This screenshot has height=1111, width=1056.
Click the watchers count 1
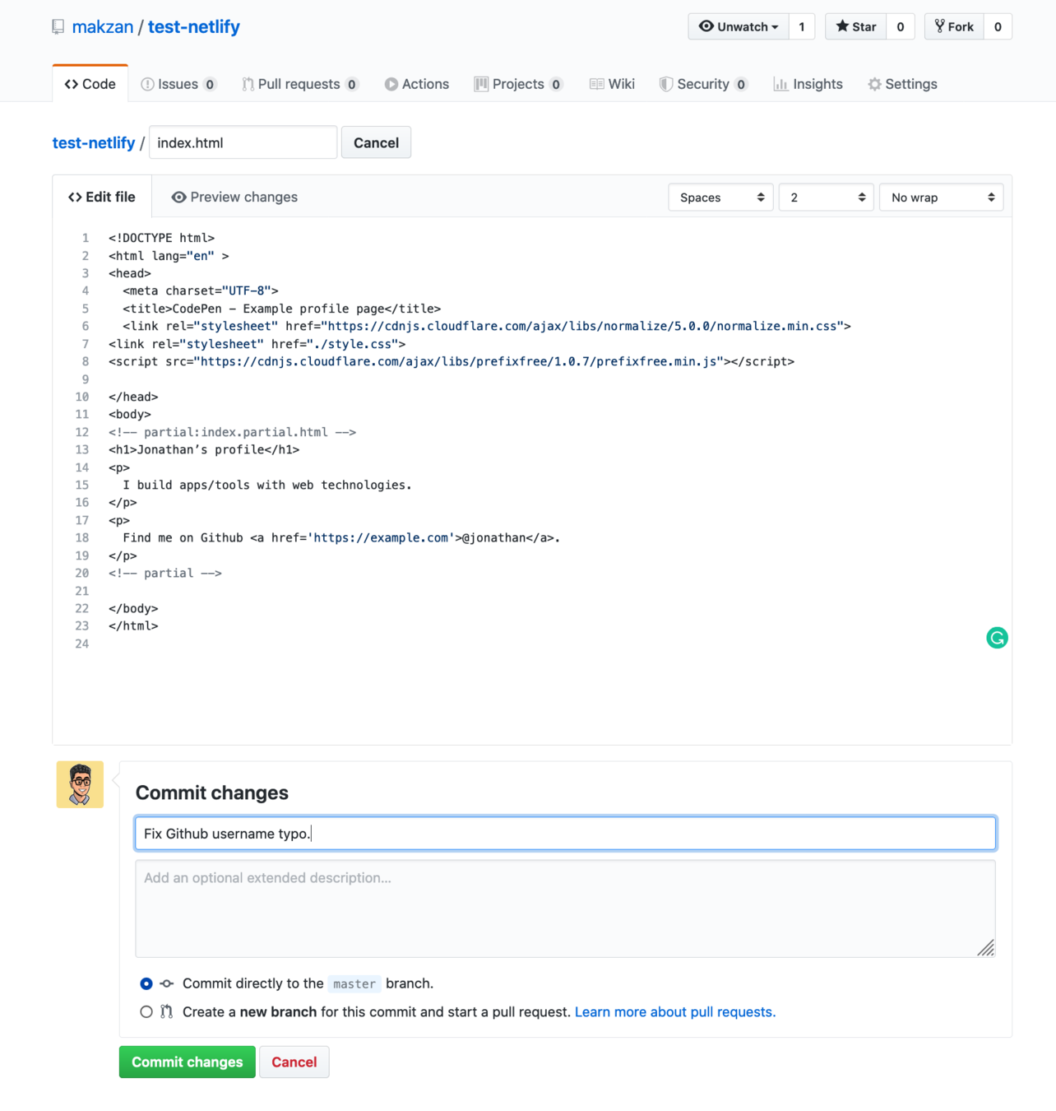(x=802, y=26)
